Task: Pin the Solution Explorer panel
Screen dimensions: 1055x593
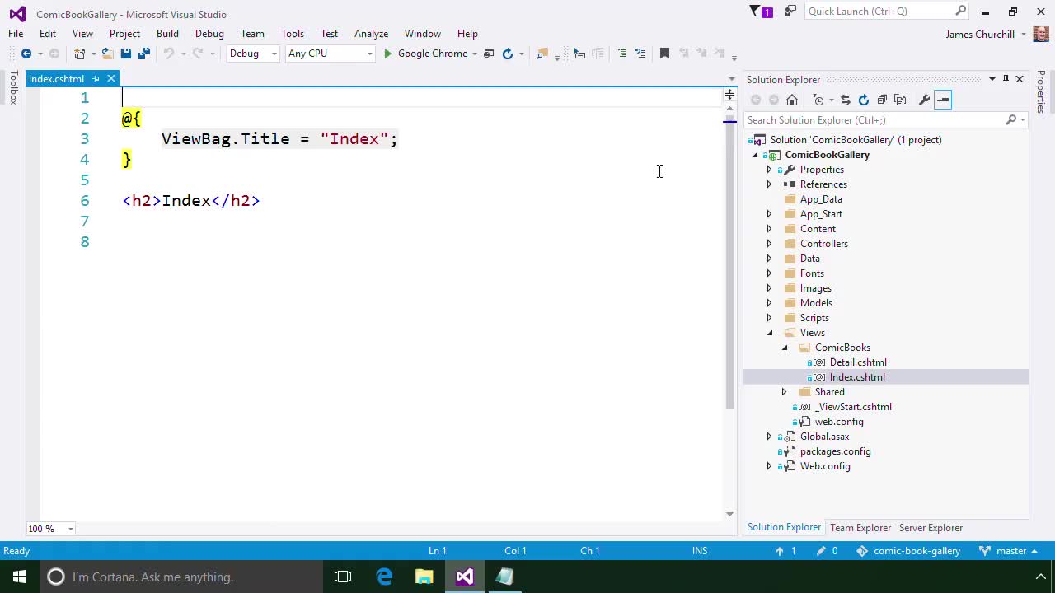Action: point(1006,79)
